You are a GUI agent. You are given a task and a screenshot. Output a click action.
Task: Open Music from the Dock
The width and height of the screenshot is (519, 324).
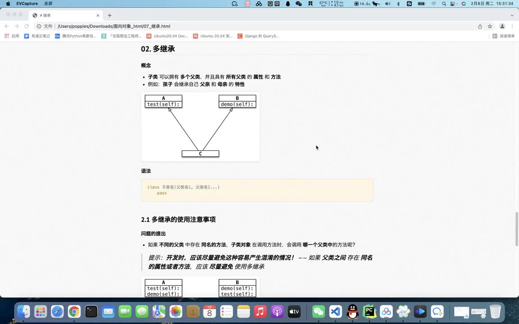coord(260,311)
